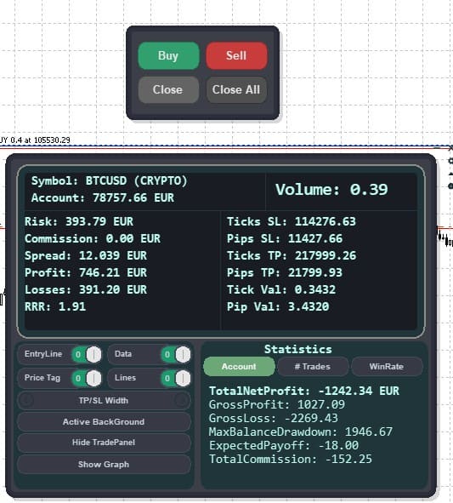Screen dimensions: 453x503
Task: Toggle the Lines switch
Action: click(176, 378)
